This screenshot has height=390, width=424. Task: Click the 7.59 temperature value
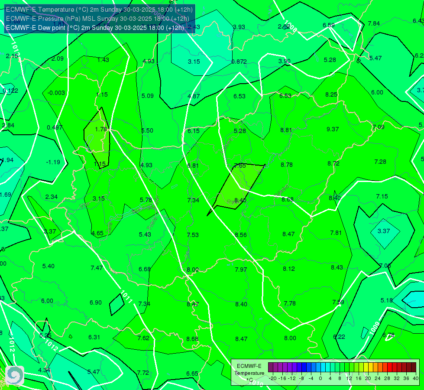pos(338,302)
